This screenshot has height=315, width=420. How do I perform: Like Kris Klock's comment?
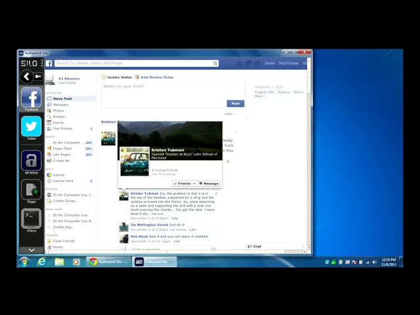[177, 241]
